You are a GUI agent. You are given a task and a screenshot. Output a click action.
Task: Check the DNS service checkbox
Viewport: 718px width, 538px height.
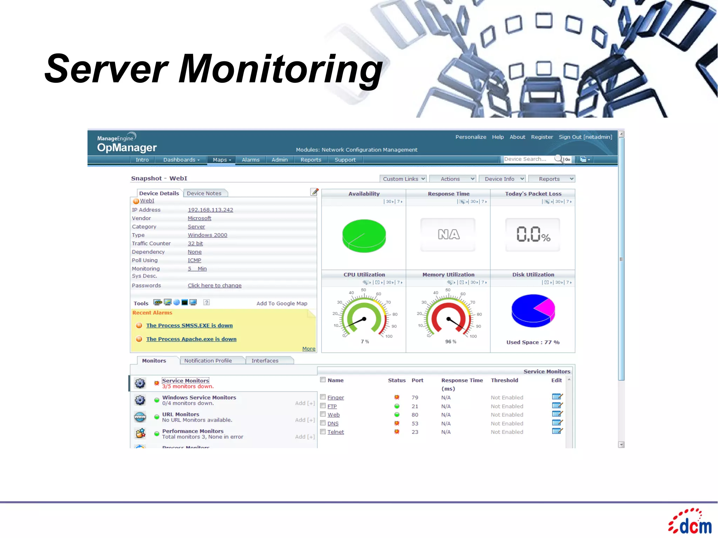coord(323,423)
